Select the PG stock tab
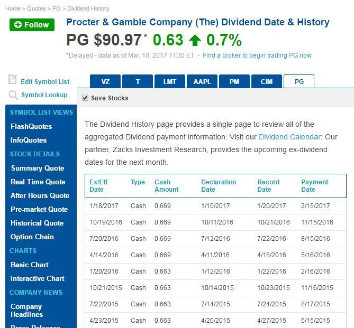The image size is (354, 328). 299,81
